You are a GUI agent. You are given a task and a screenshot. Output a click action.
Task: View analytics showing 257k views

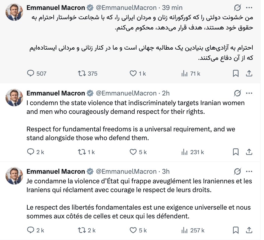click(184, 230)
